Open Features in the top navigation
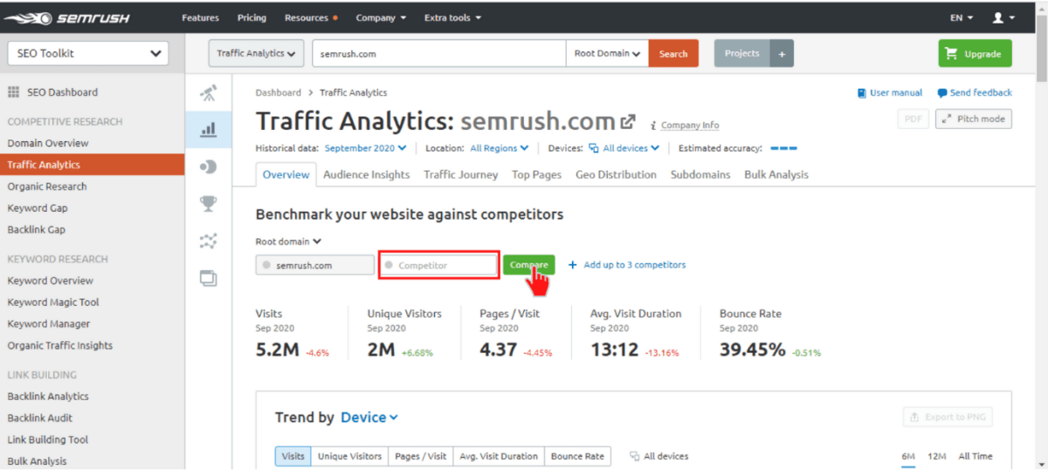The height and width of the screenshot is (470, 1048). pos(201,17)
